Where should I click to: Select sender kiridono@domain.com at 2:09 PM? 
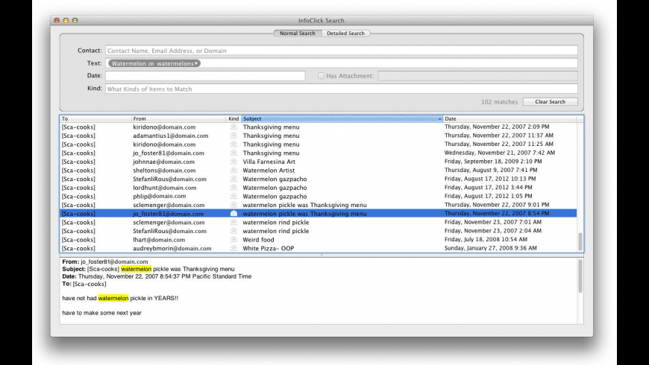(x=164, y=127)
